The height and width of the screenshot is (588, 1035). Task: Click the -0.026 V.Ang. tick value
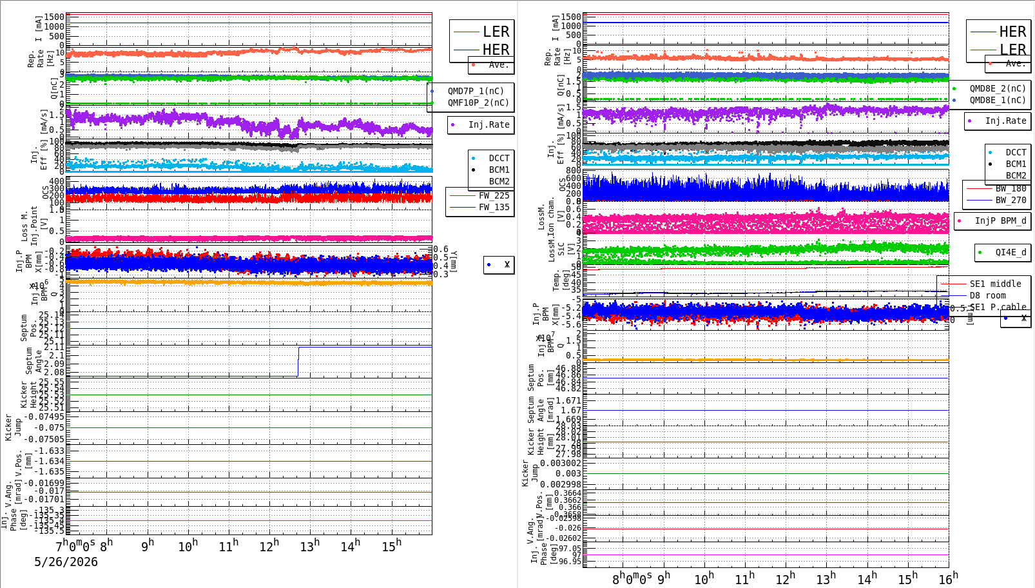point(568,527)
